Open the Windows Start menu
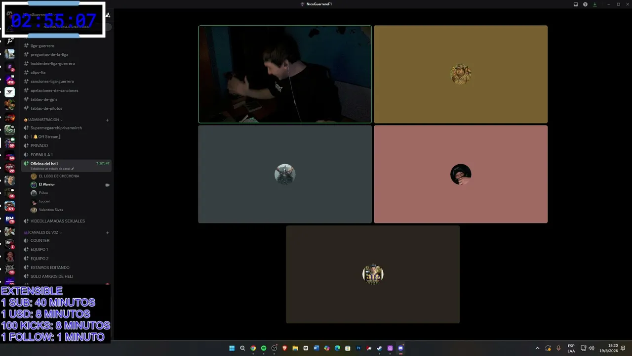 coord(232,348)
